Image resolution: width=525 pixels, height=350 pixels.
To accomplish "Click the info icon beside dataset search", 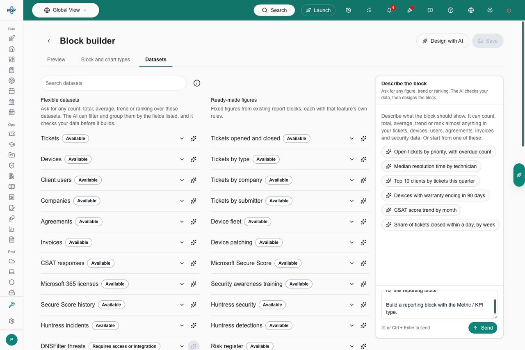I will point(197,83).
